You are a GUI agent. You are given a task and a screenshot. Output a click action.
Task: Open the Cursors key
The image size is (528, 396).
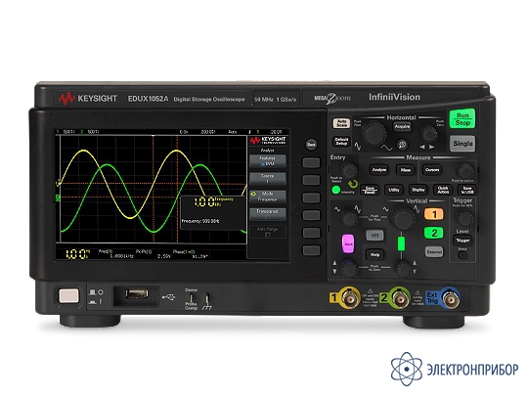432,170
